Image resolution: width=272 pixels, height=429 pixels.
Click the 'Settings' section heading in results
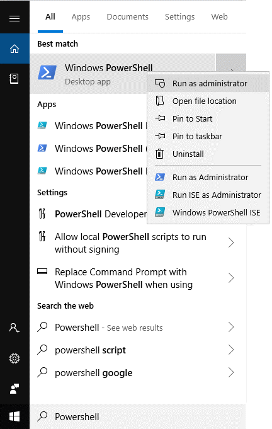[x=52, y=192]
